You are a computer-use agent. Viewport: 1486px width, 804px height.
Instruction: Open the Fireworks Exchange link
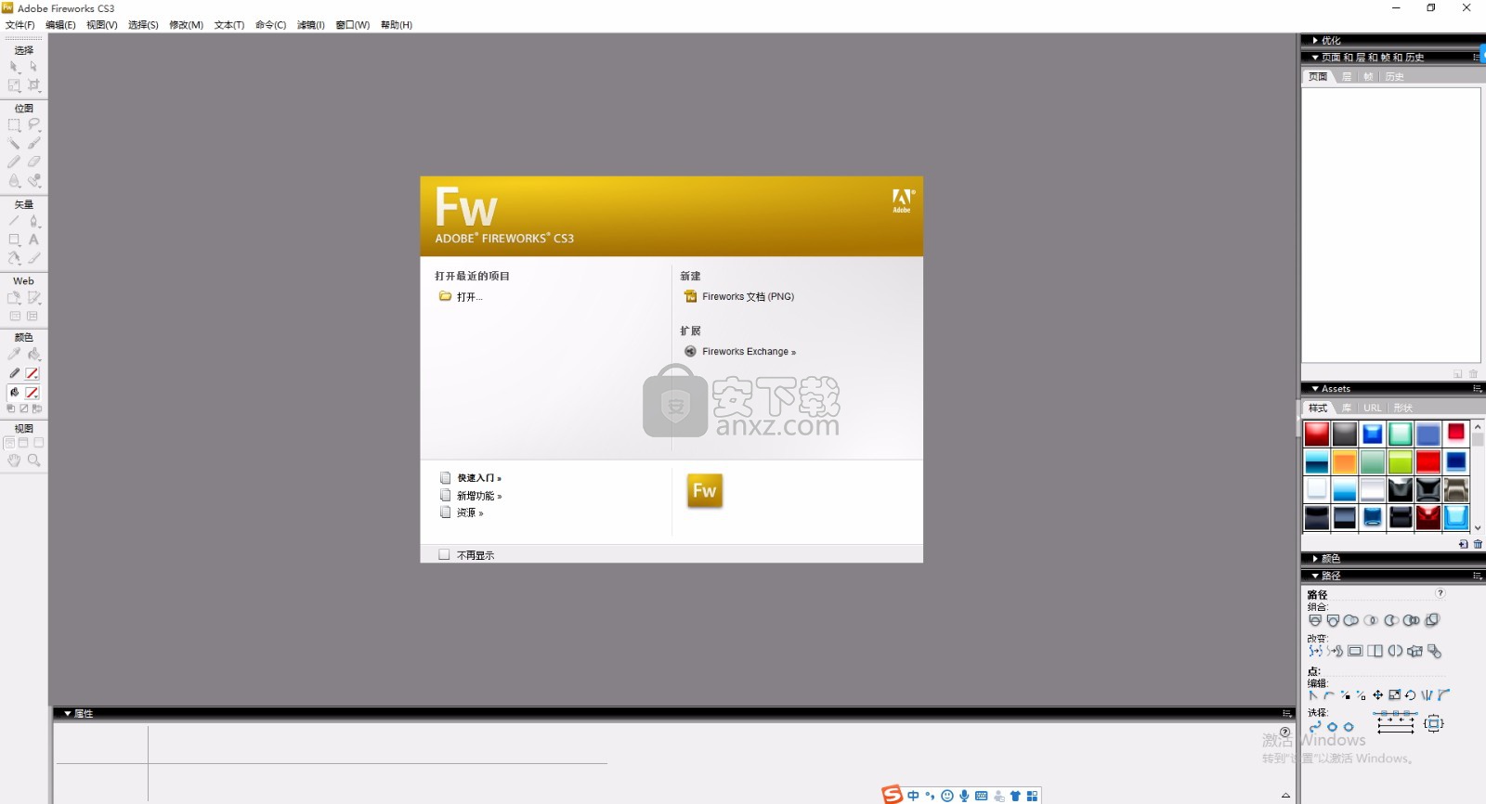(748, 352)
